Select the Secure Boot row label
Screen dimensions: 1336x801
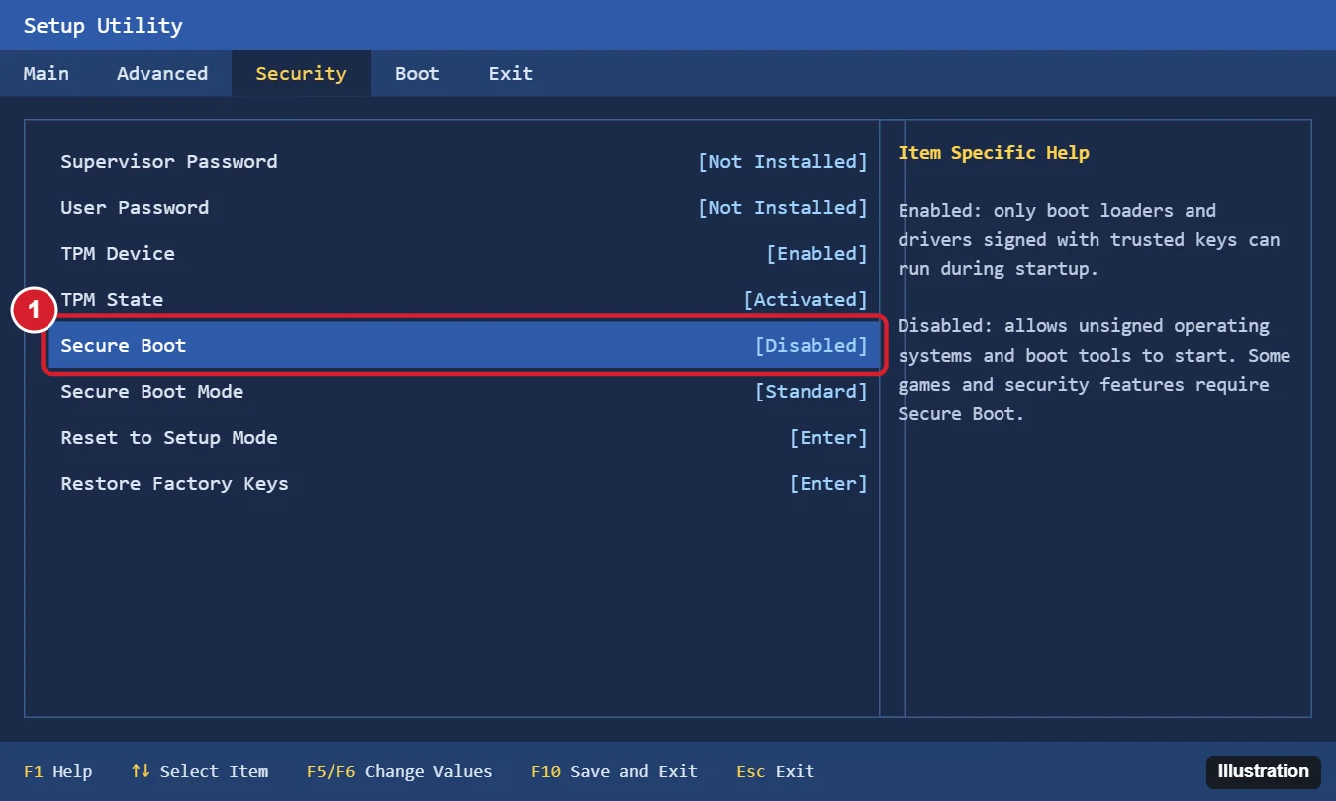coord(124,346)
